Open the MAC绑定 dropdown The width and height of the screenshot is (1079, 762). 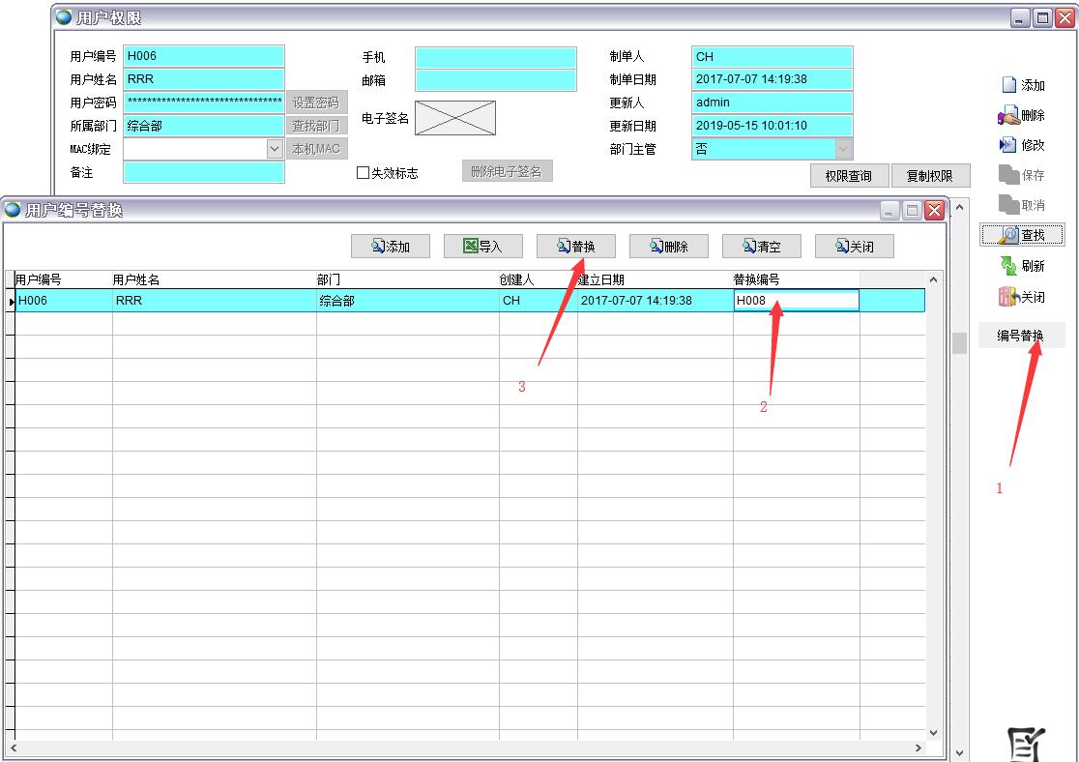click(274, 149)
